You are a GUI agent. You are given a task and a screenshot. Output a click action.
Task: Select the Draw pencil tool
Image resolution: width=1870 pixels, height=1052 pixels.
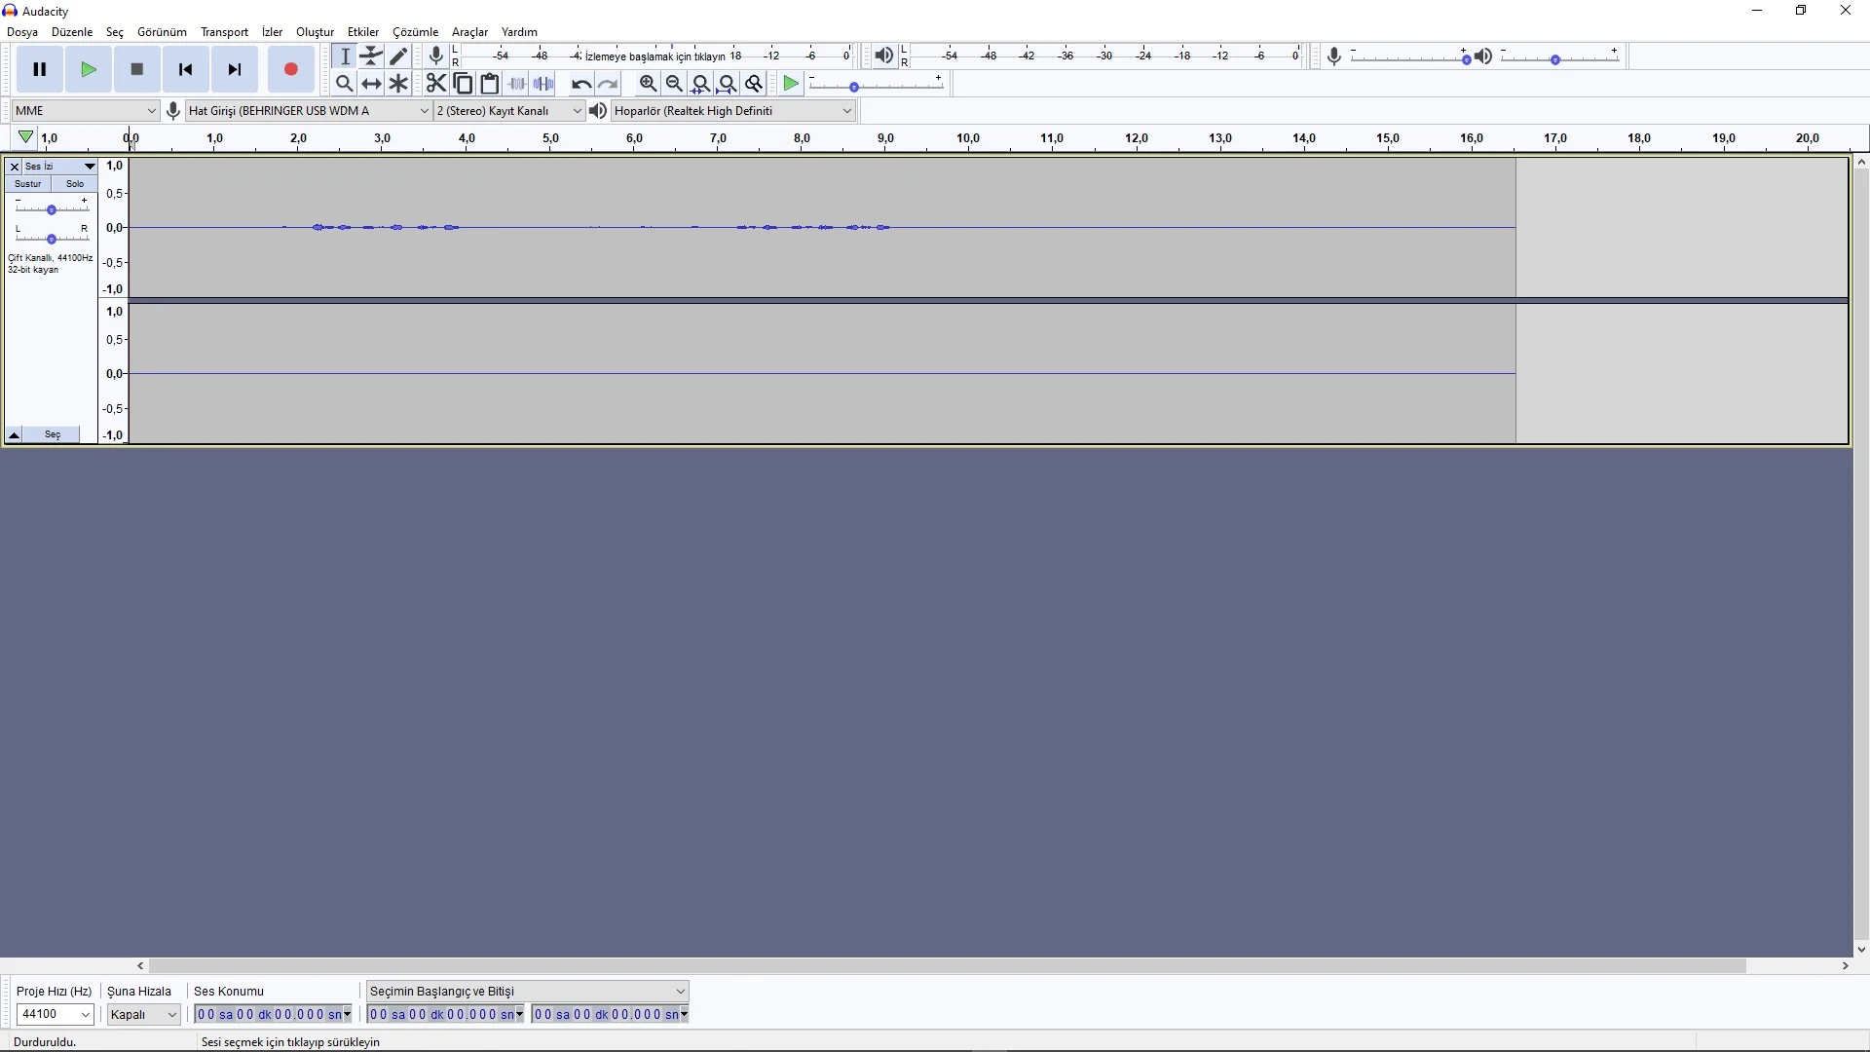pos(398,56)
